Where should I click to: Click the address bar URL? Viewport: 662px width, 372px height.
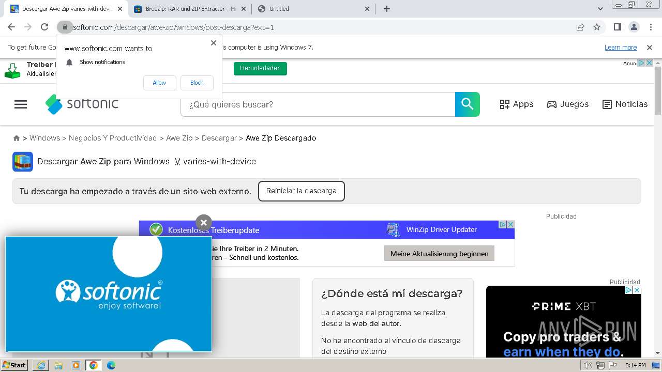pyautogui.click(x=173, y=27)
